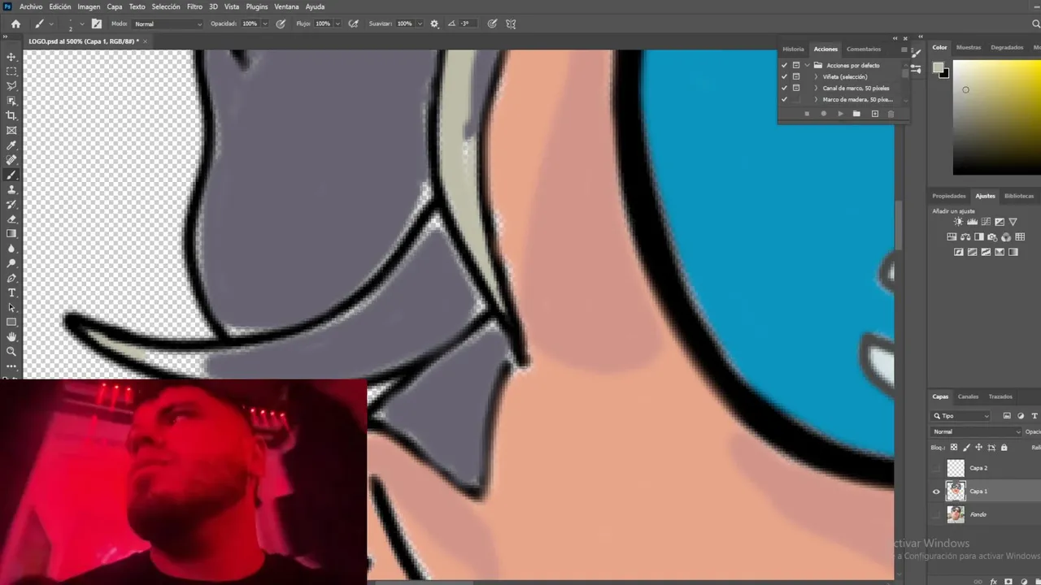
Task: Toggle lock transparent pixels
Action: click(x=954, y=448)
